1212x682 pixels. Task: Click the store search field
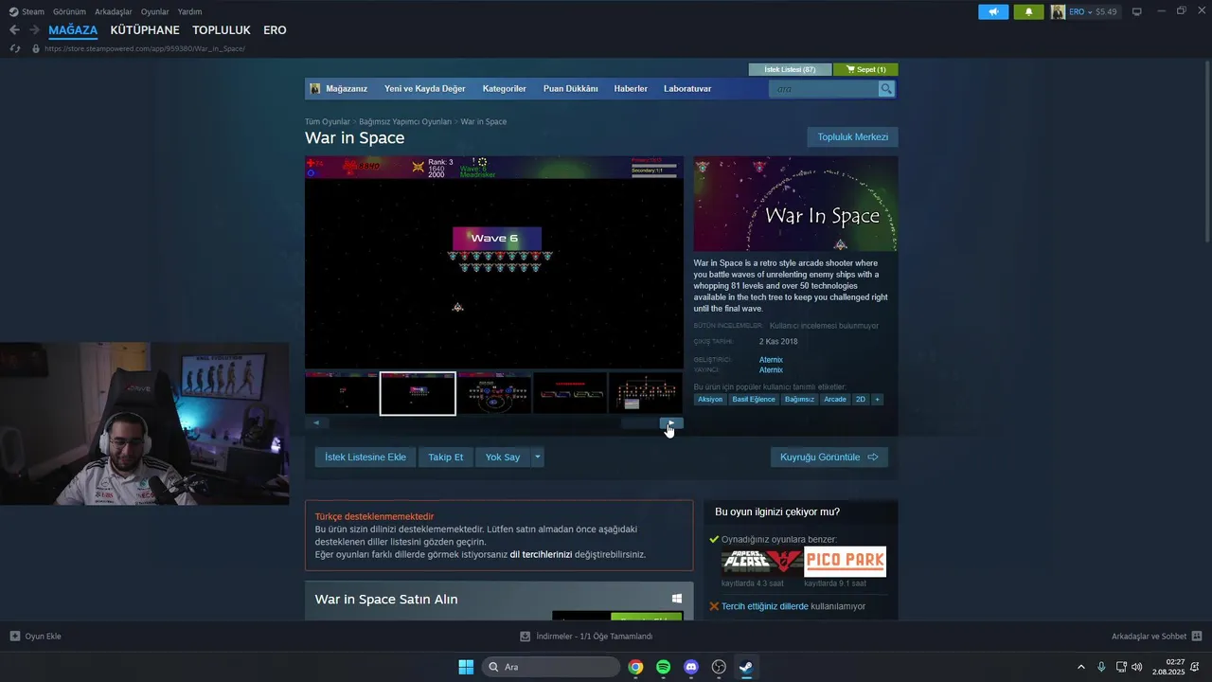coord(824,89)
